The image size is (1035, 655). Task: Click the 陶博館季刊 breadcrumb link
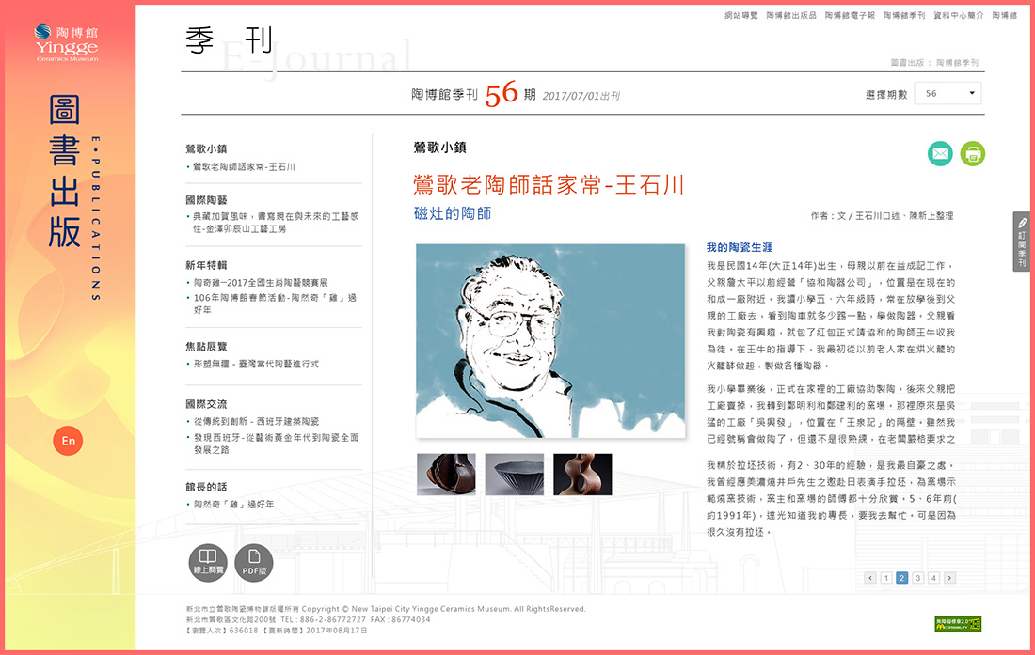957,63
